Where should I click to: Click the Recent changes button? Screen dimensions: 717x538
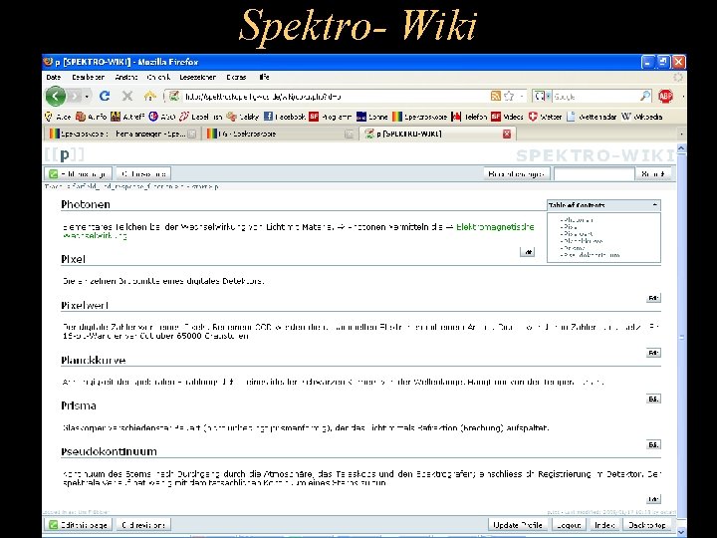(516, 173)
